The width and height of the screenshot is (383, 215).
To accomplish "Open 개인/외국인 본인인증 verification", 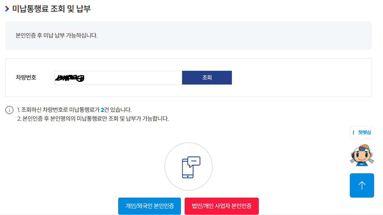I will tap(149, 206).
